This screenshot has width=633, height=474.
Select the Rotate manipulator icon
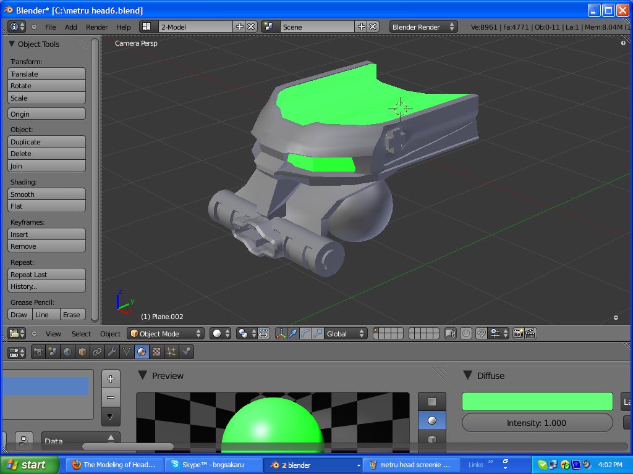click(305, 333)
